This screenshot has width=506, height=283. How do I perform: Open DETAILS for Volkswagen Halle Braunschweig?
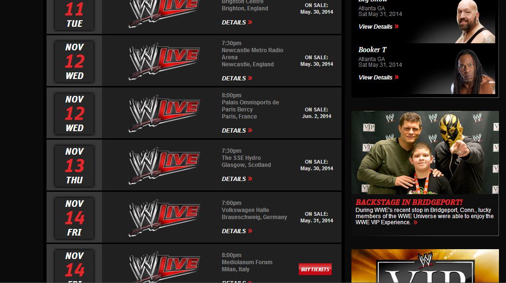[x=237, y=231]
